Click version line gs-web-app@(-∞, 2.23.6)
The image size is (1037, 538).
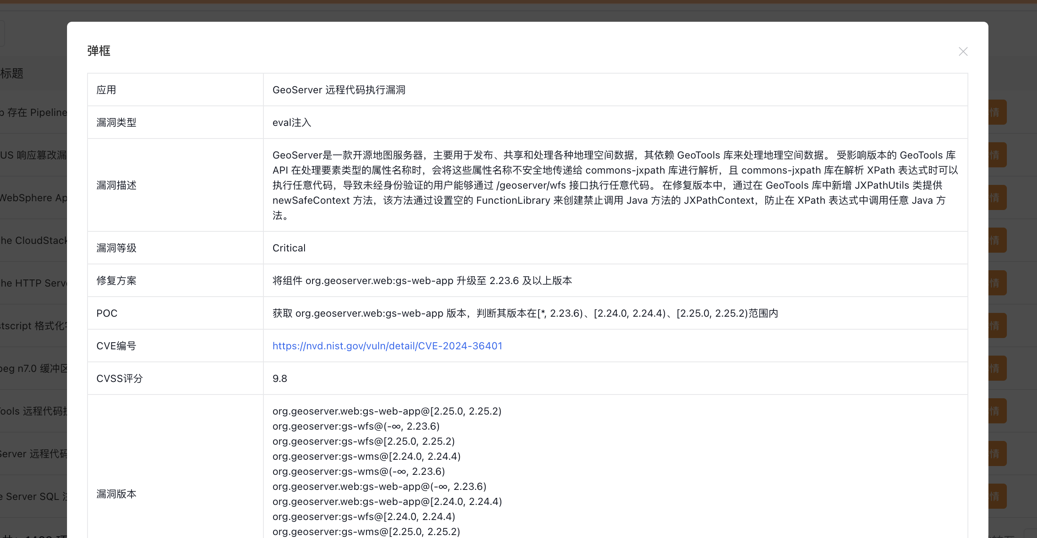pos(379,487)
